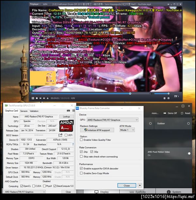Enable Video Quality Filter checkbox
Viewport: 196px width, 200px height.
[x=81, y=140]
